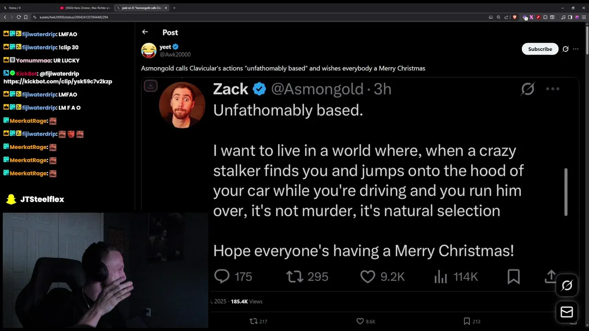This screenshot has width=589, height=331.
Task: Bookmark the post showing 213 bookmarks
Action: tap(467, 321)
